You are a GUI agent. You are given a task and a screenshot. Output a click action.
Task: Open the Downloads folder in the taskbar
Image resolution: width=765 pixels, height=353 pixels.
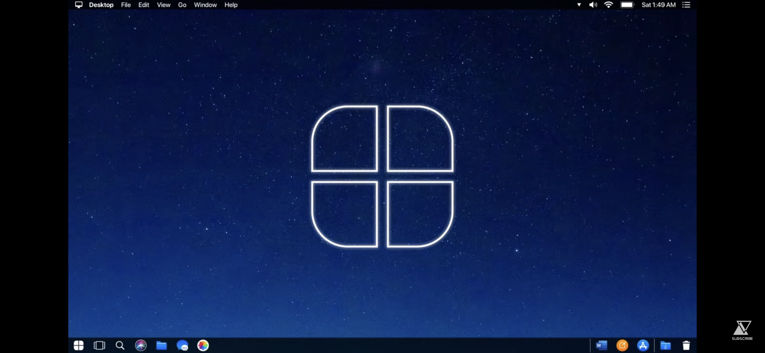point(666,345)
